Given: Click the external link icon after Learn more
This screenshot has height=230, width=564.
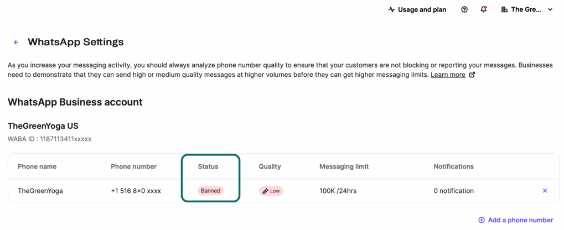Looking at the screenshot, I should (x=472, y=75).
